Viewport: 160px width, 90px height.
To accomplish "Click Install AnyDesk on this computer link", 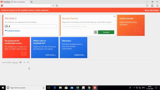I will tap(128, 23).
